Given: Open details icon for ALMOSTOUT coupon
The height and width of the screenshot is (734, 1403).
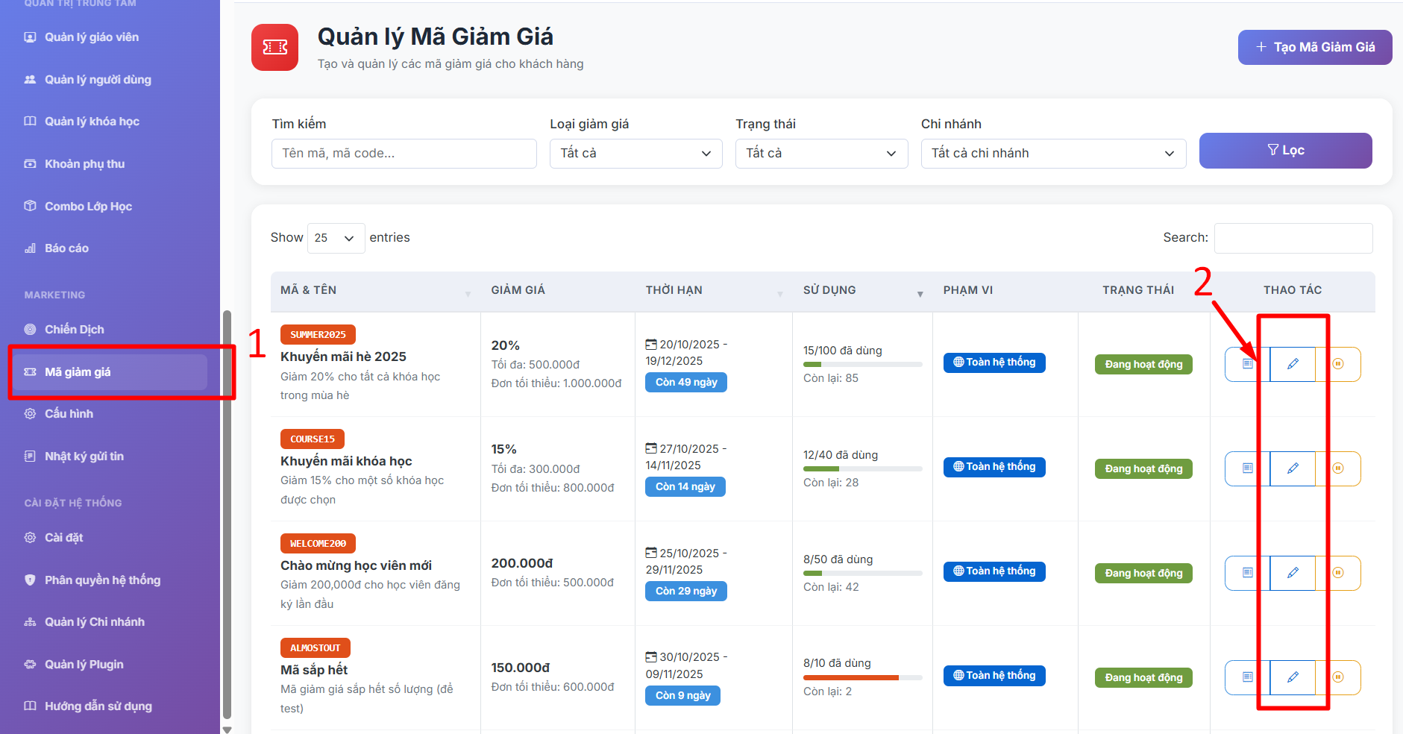Looking at the screenshot, I should coord(1247,677).
